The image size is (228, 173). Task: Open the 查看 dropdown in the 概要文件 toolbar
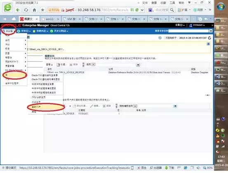point(49,65)
